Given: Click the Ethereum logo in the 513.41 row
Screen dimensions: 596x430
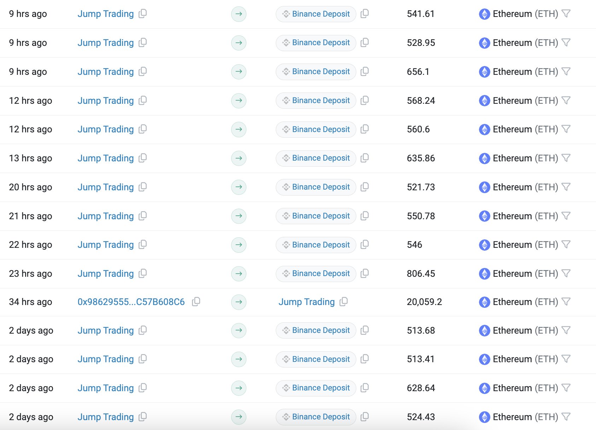Looking at the screenshot, I should pos(484,359).
